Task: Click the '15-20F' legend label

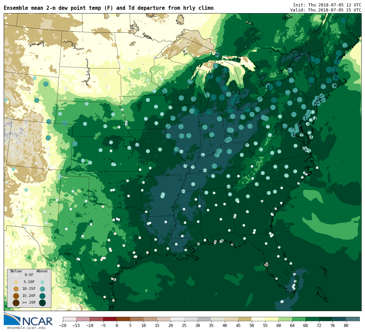Action: [29, 296]
